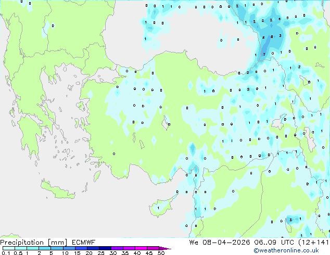330x255 pixels.
Task: Click the over-50 arrow at legend end
Action: (165, 248)
